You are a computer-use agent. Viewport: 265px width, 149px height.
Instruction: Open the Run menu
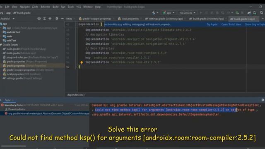pos(63,7)
